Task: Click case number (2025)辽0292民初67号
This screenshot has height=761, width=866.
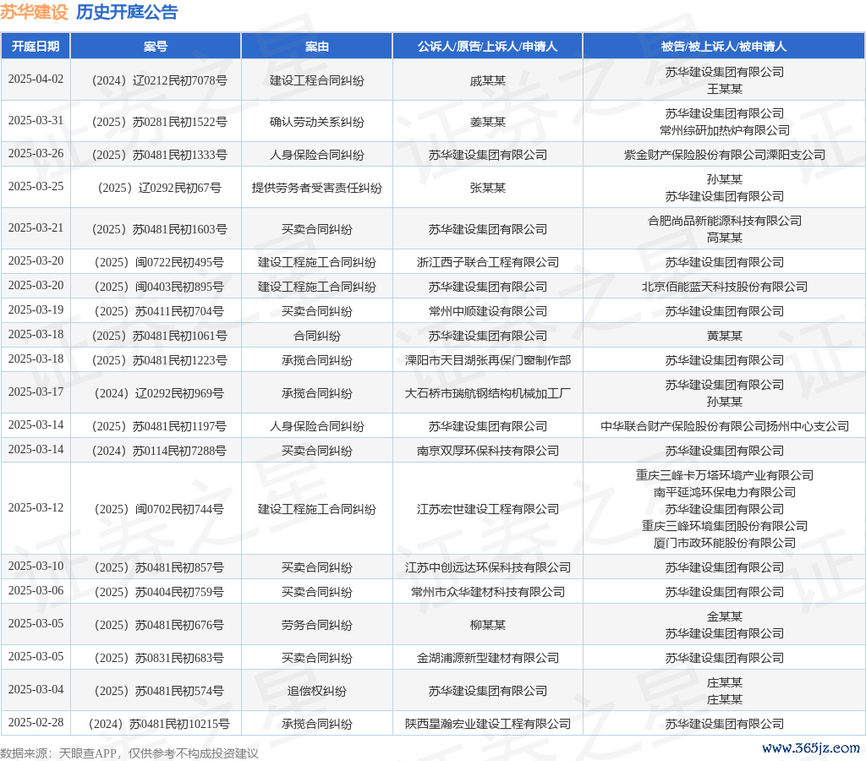Action: 159,189
